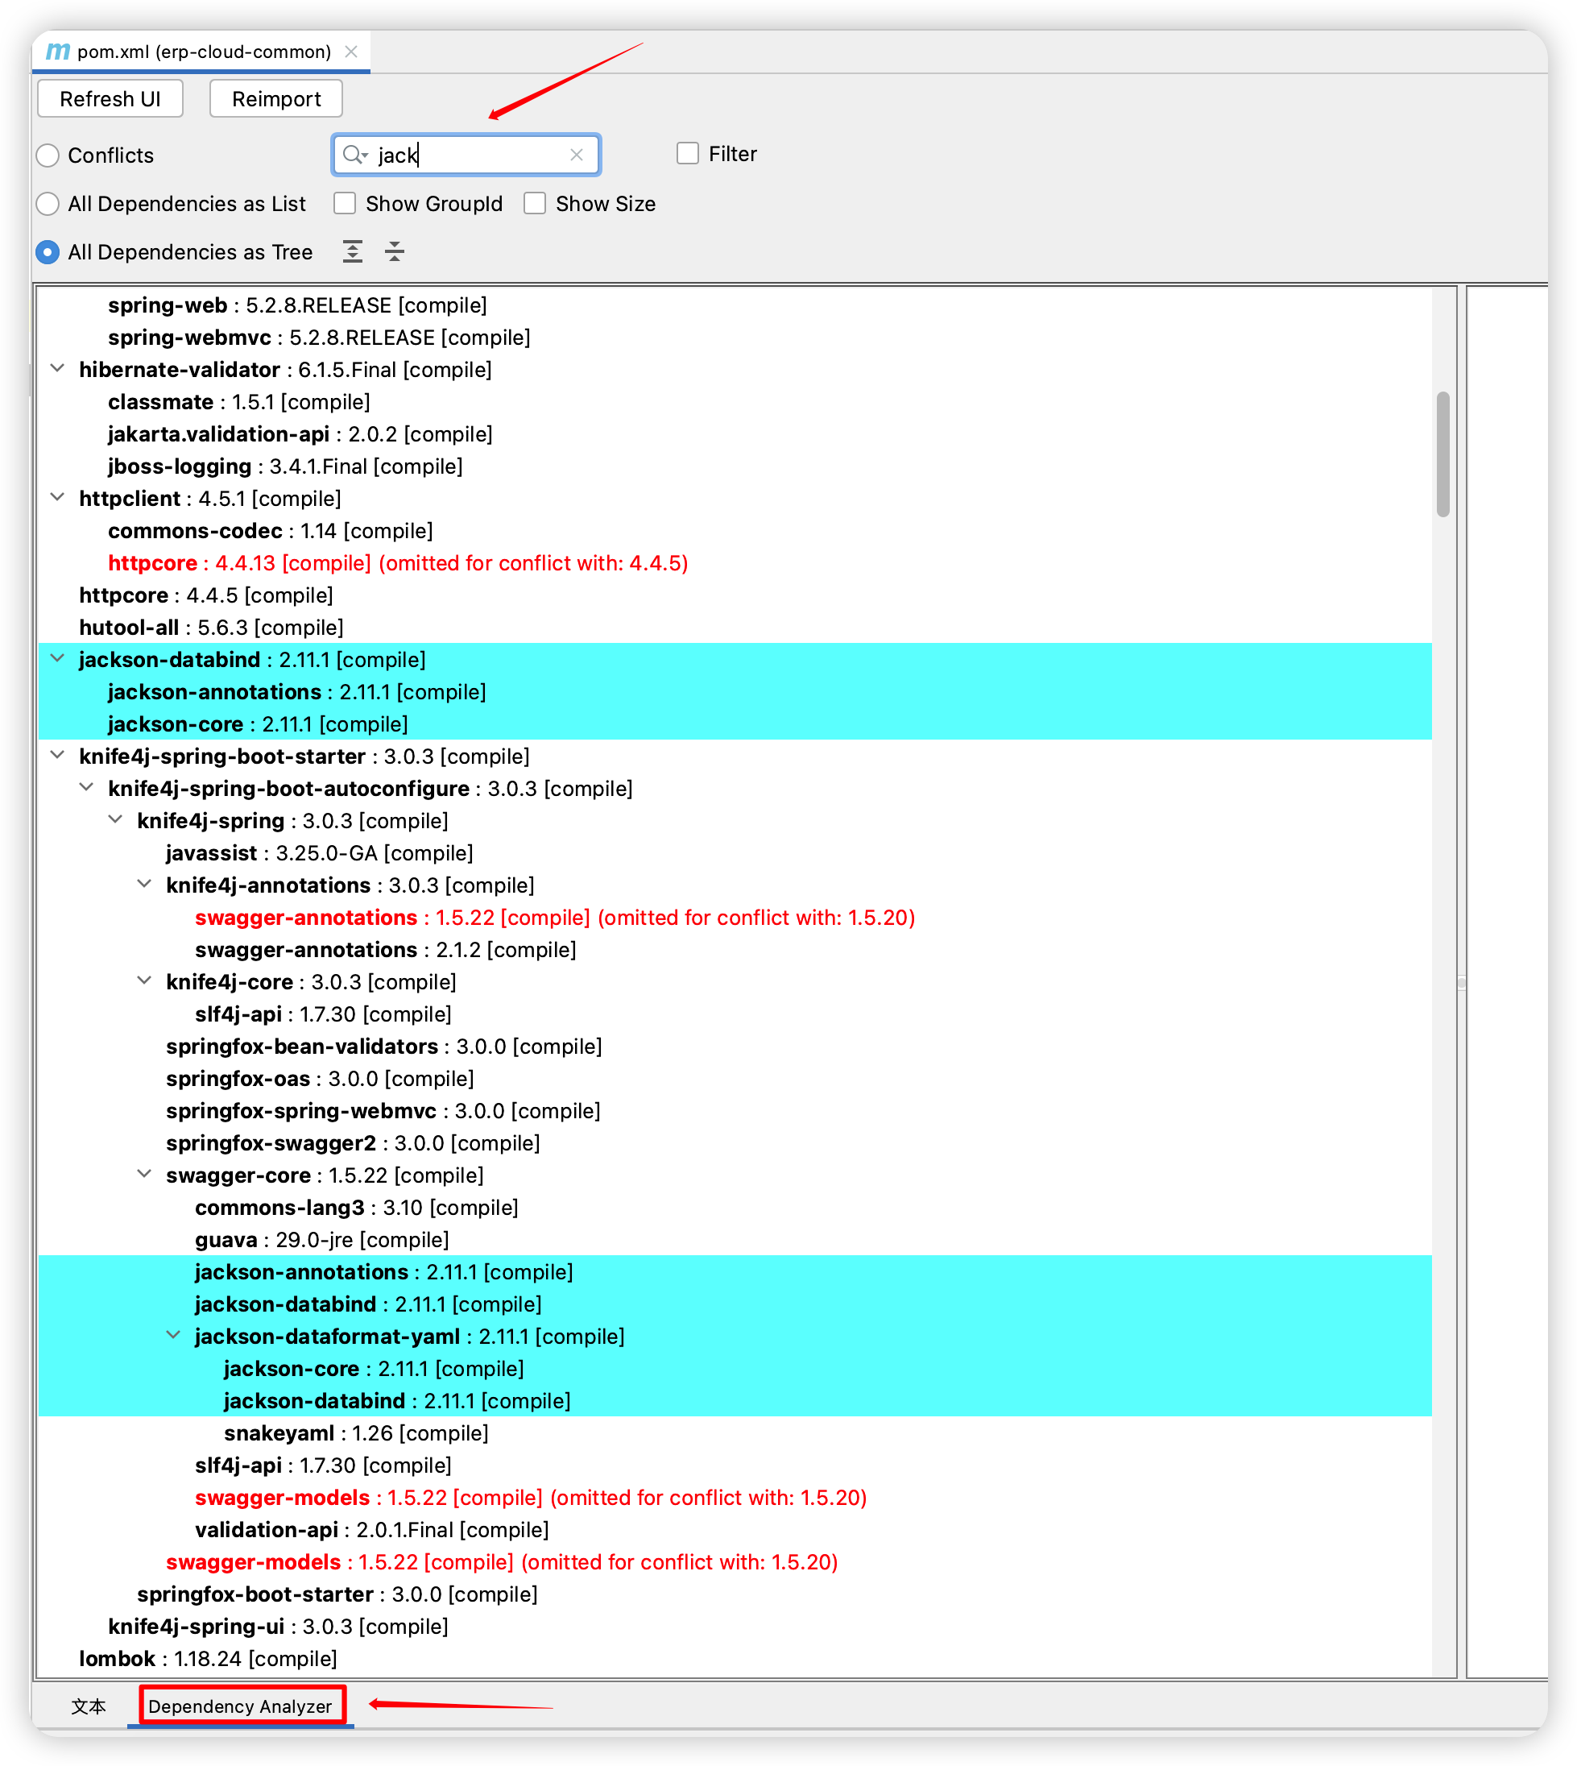The height and width of the screenshot is (1766, 1577).
Task: Click the Refresh UI button
Action: [110, 99]
